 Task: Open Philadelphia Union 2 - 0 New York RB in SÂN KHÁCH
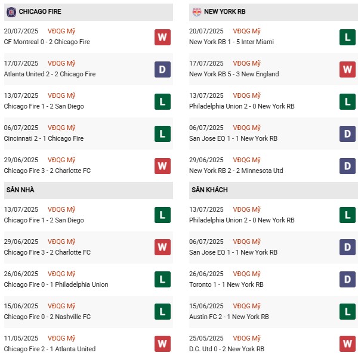pyautogui.click(x=241, y=220)
